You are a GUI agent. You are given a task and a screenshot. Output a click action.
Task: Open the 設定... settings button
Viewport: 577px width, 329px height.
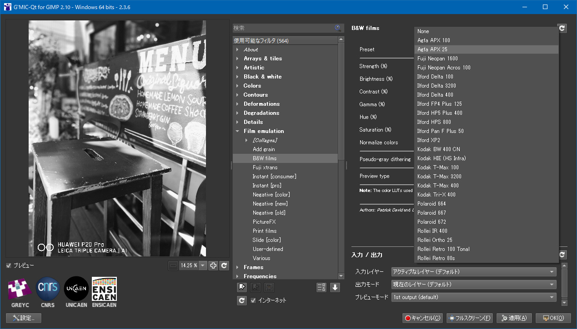(x=24, y=318)
